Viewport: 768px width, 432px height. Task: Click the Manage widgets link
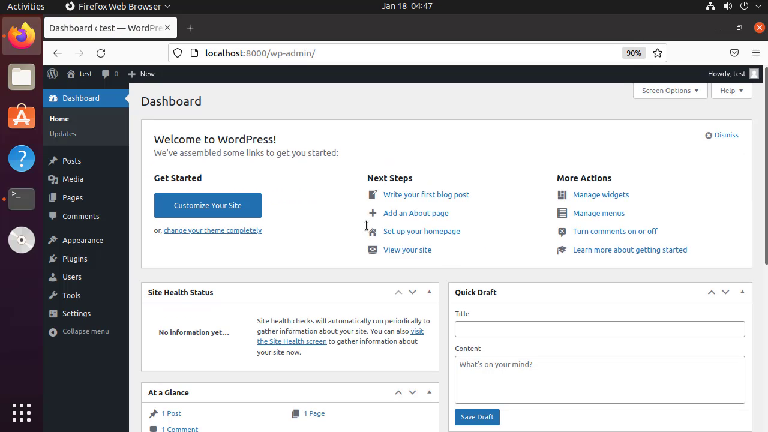(601, 194)
